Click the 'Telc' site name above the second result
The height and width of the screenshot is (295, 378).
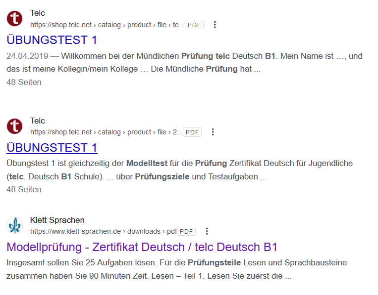[x=37, y=121]
